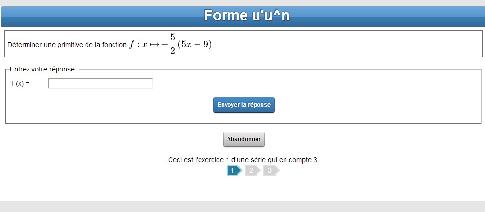Viewport: 485px width, 212px height.
Task: Click the "Entrez votre réponse" legend
Action: (44, 70)
